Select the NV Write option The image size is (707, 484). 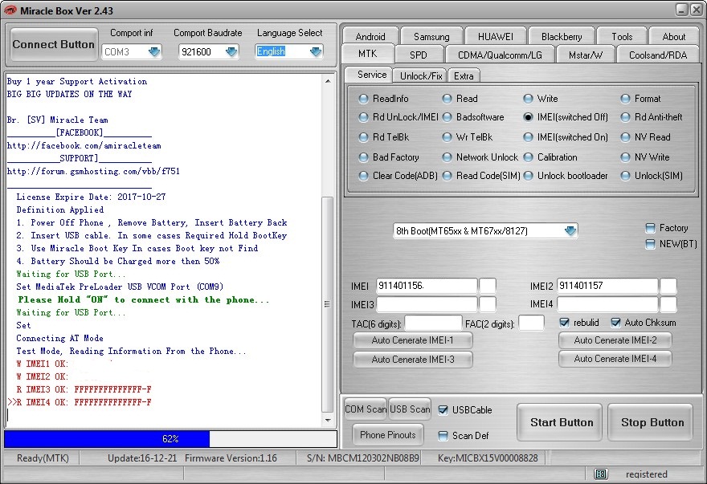point(625,157)
